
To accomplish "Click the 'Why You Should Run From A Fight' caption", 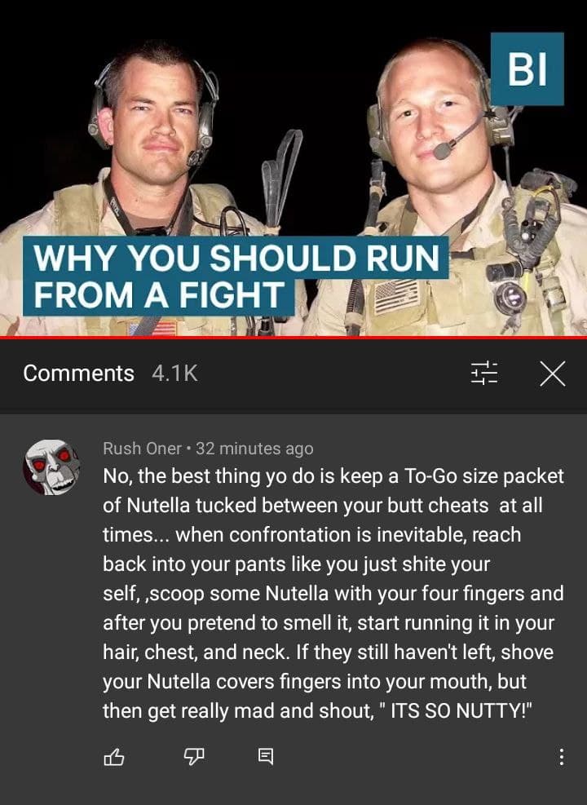I will pos(236,276).
